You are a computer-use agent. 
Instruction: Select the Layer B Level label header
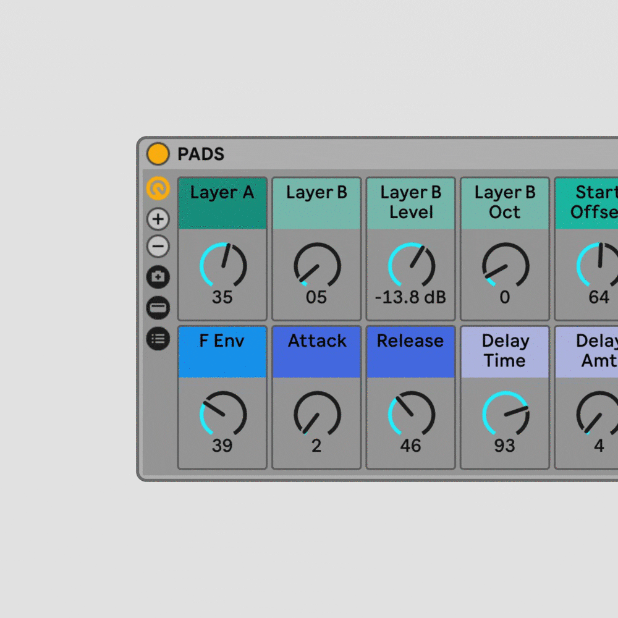tap(411, 203)
